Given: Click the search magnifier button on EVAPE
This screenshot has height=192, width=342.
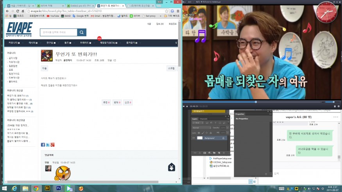Looking at the screenshot, I should pyautogui.click(x=82, y=32).
